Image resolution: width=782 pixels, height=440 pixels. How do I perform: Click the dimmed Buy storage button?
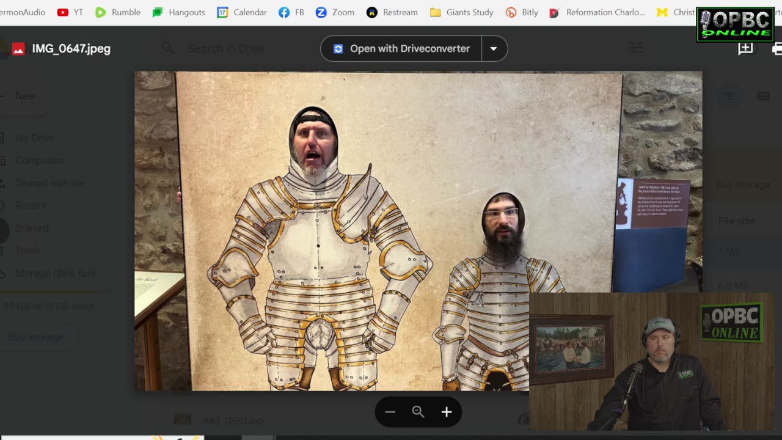(35, 337)
